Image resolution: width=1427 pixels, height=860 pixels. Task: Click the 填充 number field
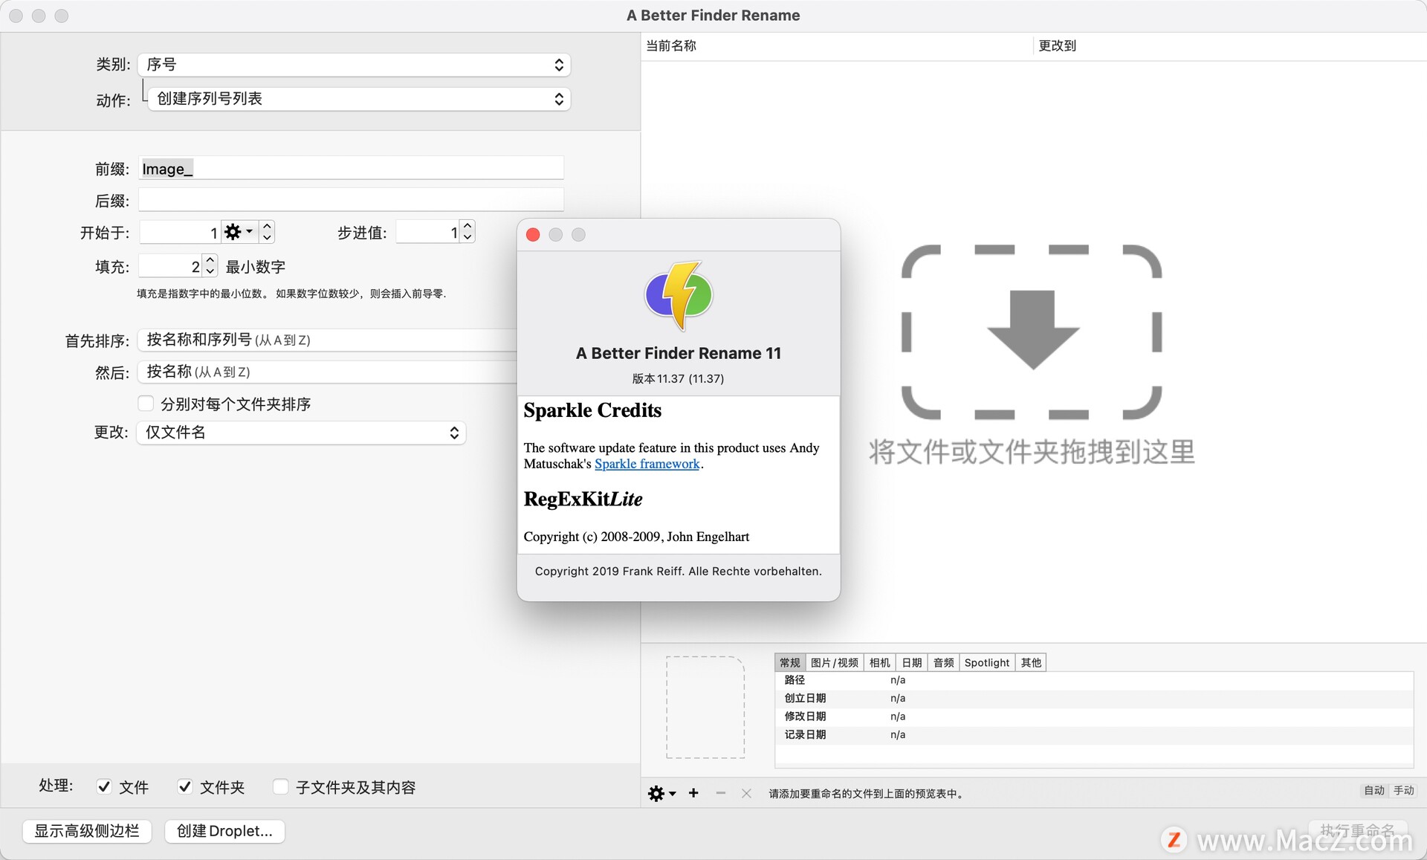tap(170, 265)
